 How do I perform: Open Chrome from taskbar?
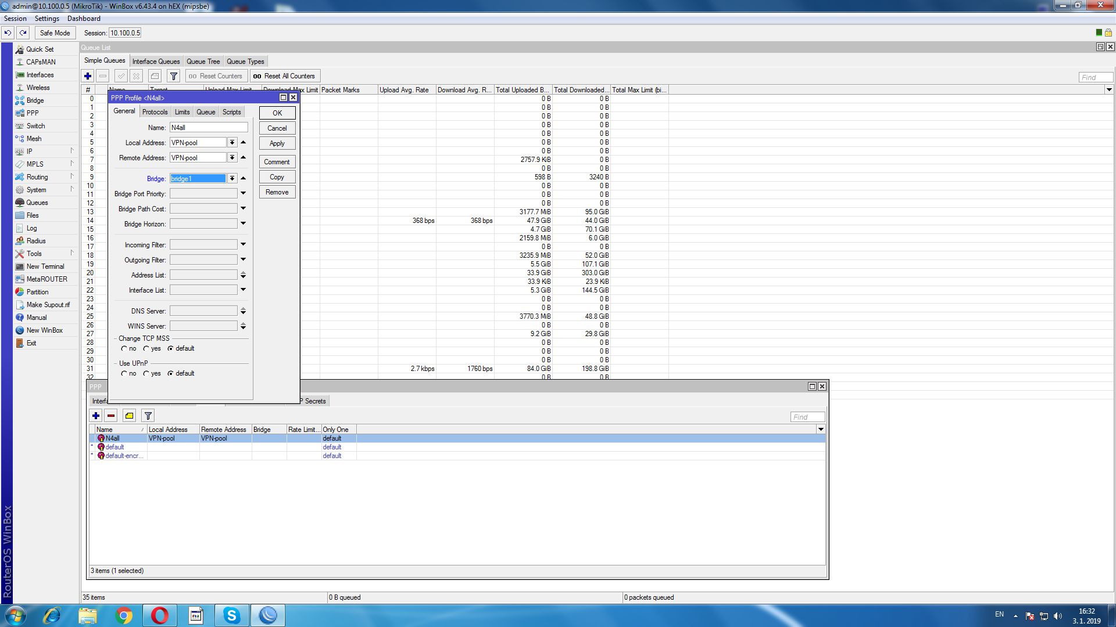pyautogui.click(x=124, y=615)
